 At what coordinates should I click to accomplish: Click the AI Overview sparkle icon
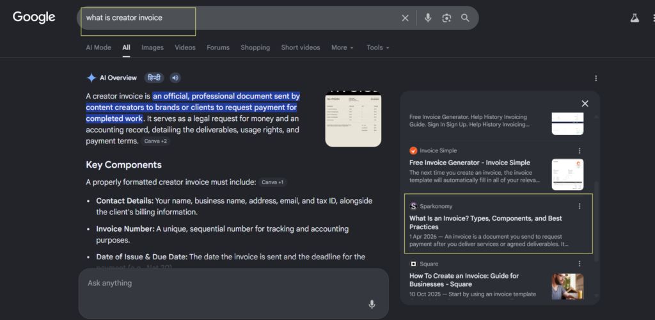[91, 77]
